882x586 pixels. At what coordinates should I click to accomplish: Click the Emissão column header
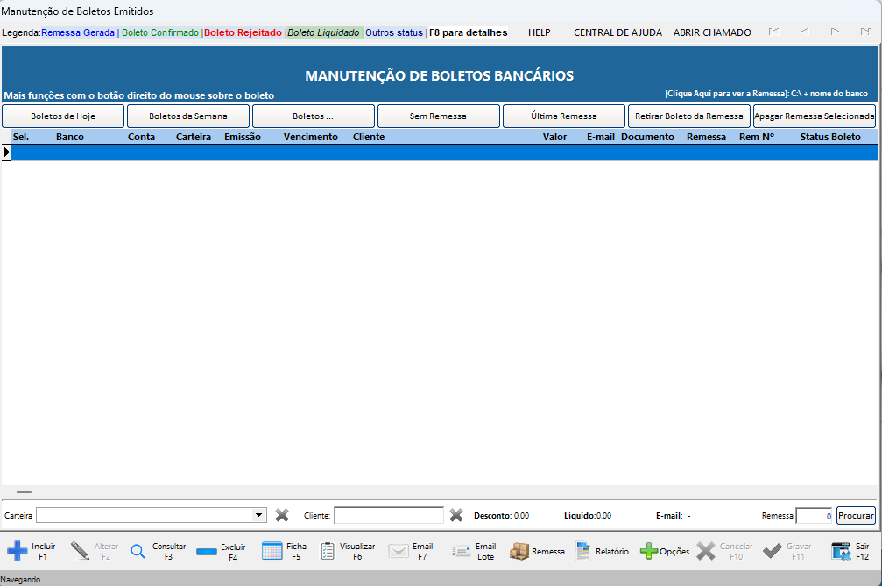(x=243, y=137)
